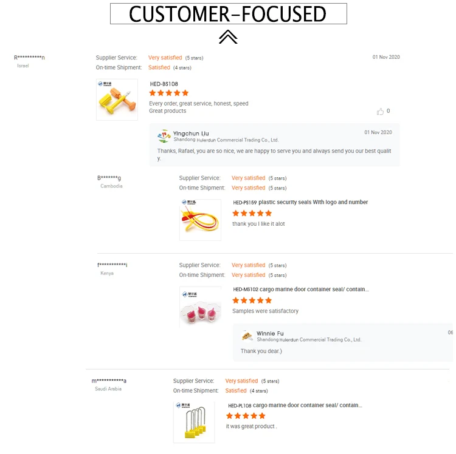Collapse section using double chevron up icon
The width and height of the screenshot is (456, 454).
pyautogui.click(x=228, y=37)
